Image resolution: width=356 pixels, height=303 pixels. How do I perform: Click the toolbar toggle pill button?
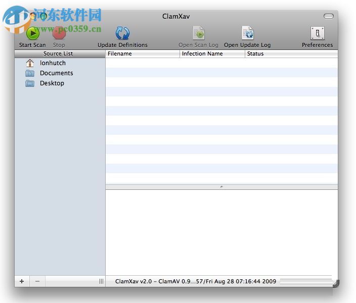point(329,16)
